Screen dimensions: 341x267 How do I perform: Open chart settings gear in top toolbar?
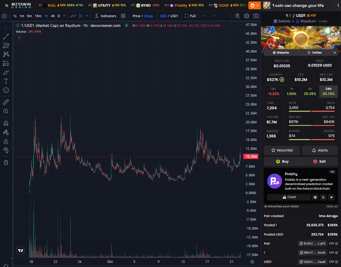(247, 16)
